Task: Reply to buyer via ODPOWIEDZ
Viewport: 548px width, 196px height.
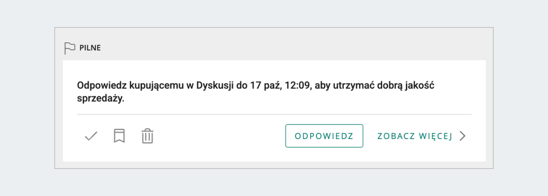Action: (324, 136)
